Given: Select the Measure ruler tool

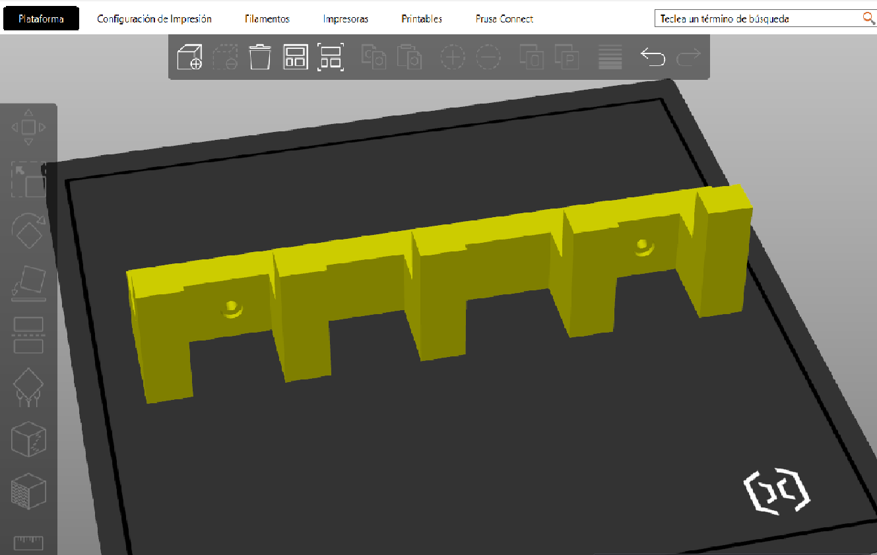Looking at the screenshot, I should [x=28, y=542].
